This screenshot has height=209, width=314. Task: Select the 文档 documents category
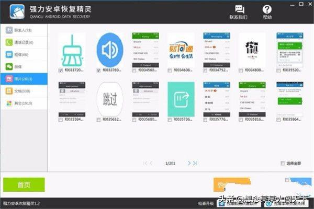click(x=24, y=90)
